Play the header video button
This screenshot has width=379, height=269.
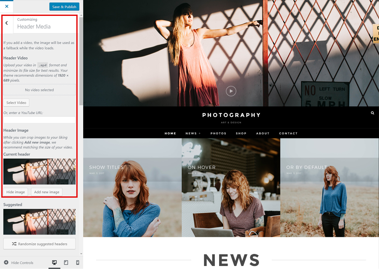point(231,91)
